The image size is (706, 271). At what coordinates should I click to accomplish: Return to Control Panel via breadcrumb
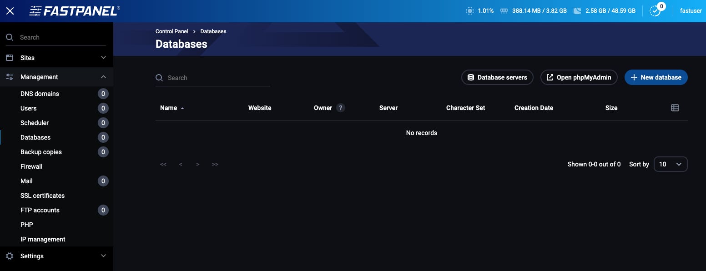[172, 31]
